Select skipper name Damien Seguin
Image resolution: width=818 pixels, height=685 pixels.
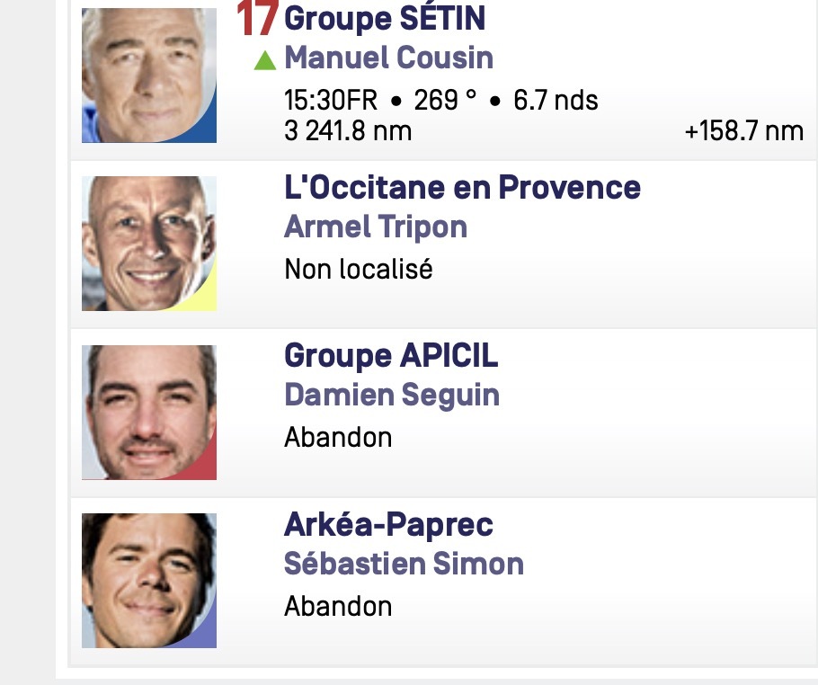pyautogui.click(x=392, y=395)
